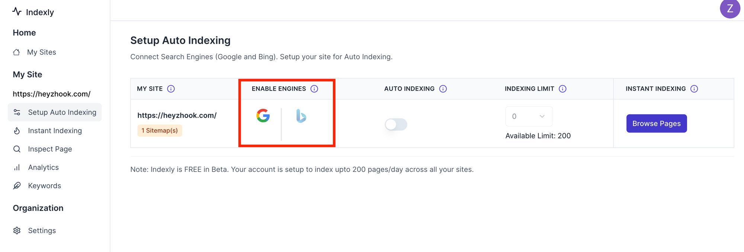This screenshot has height=252, width=744.
Task: Open Instant Indexing in the sidebar
Action: pyautogui.click(x=55, y=131)
